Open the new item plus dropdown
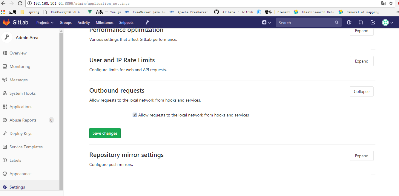The image size is (399, 196). point(266,22)
